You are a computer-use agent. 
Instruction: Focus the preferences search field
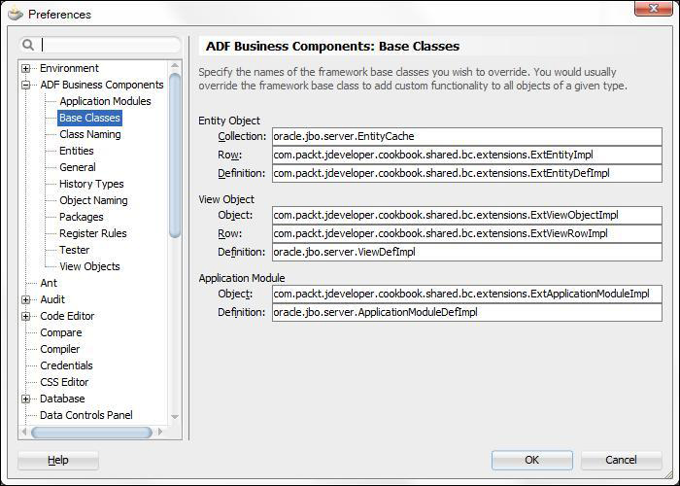coord(100,45)
